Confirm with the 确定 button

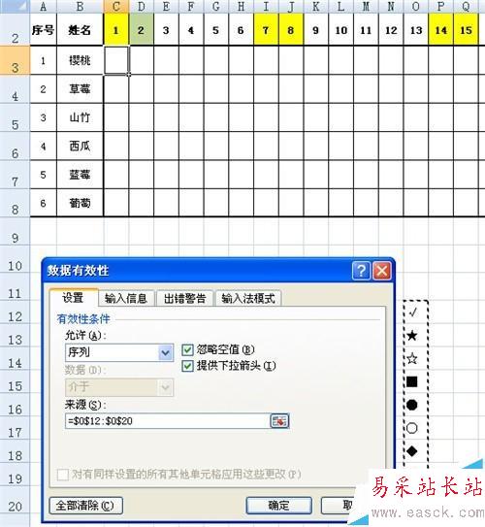point(278,506)
